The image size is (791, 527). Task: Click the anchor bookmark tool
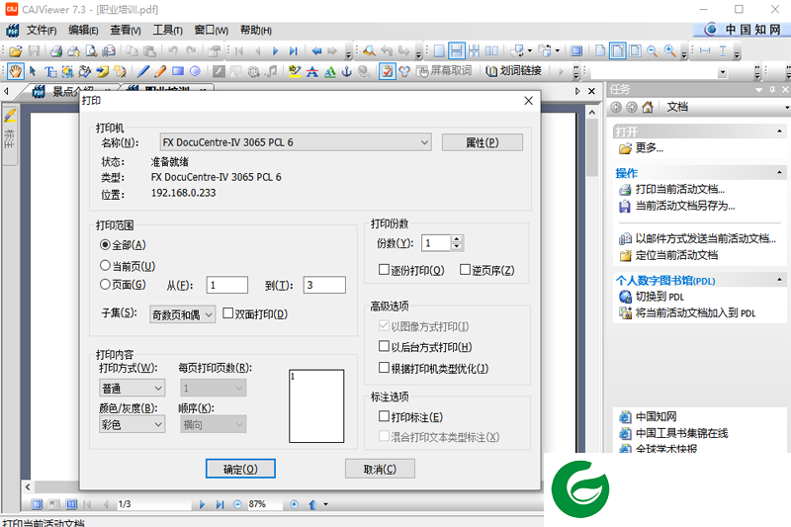(347, 71)
